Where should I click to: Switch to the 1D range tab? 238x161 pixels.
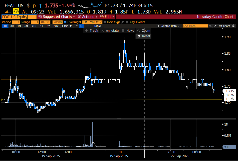coord(5,26)
